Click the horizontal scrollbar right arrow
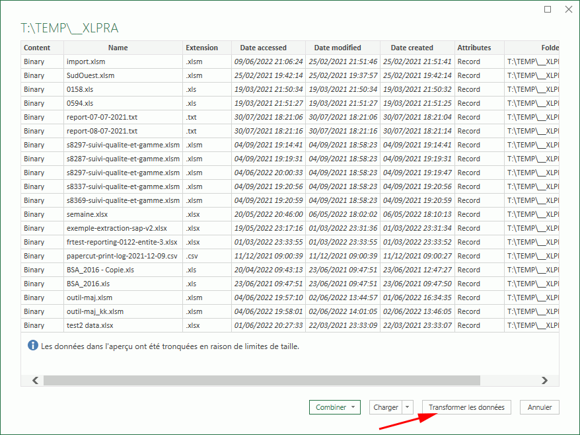Viewport: 580px width, 435px height. tap(544, 380)
